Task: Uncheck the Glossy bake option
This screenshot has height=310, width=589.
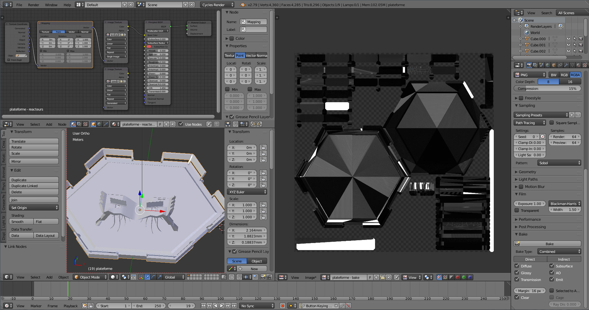Action: (517, 273)
